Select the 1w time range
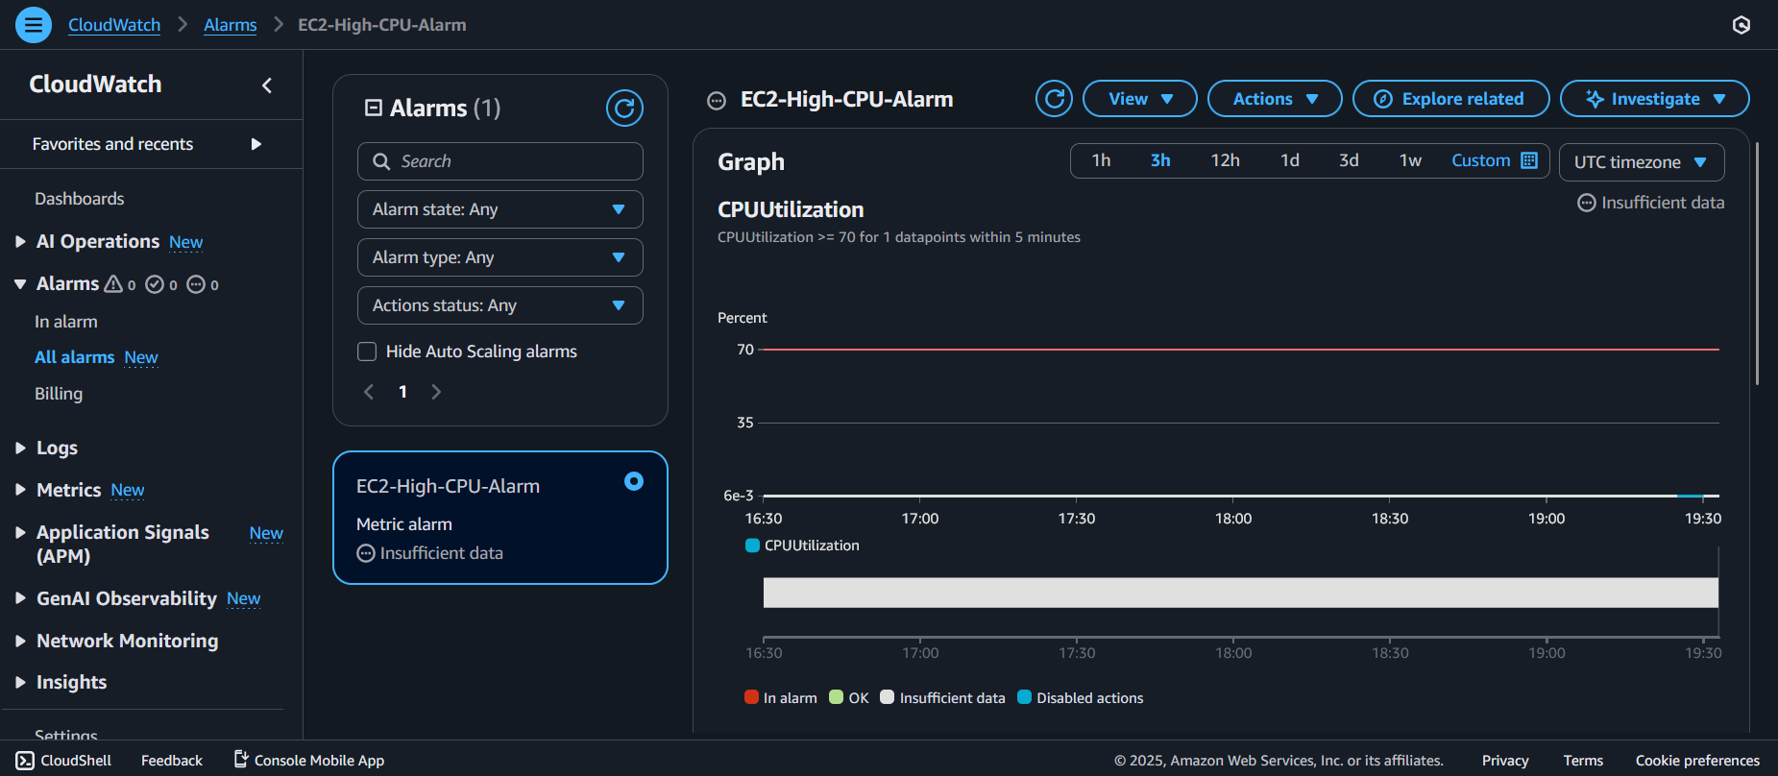 (1410, 160)
